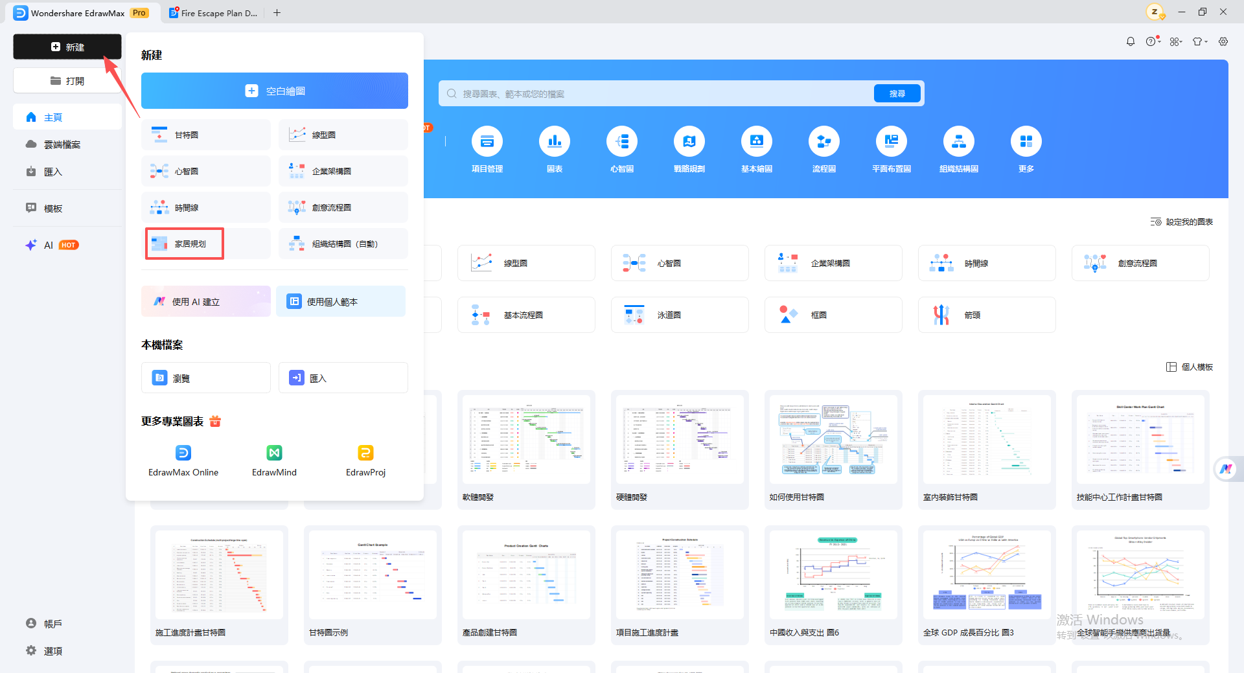Screen dimensions: 1244x673
Task: Select 主頁 in the left sidebar
Action: (x=67, y=117)
